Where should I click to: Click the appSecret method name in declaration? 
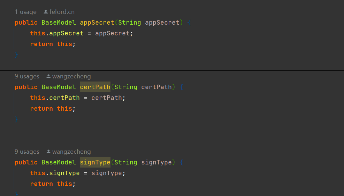tap(97, 23)
